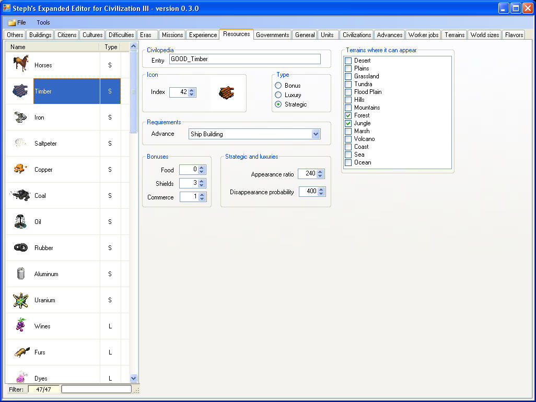Uncheck the Jungle terrain checkbox
This screenshot has width=536, height=402.
point(348,123)
